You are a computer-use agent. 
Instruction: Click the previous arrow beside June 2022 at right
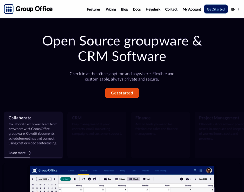point(196,179)
